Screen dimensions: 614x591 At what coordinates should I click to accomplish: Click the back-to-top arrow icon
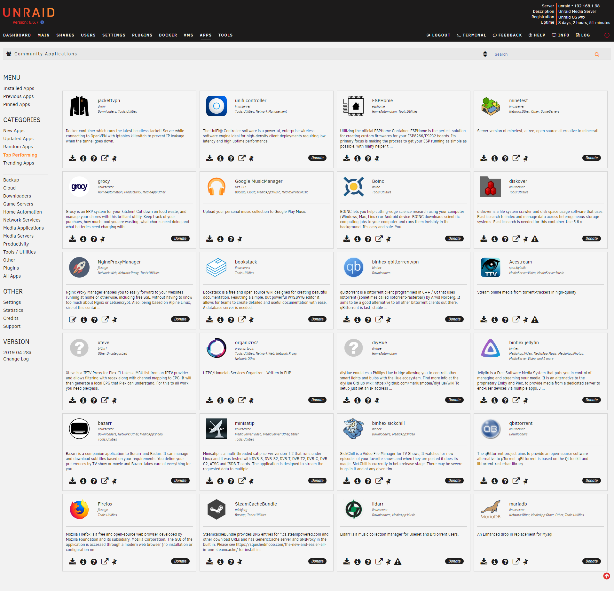click(x=606, y=576)
